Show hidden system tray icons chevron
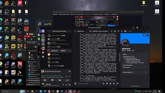The width and height of the screenshot is (165, 93). pos(144,91)
